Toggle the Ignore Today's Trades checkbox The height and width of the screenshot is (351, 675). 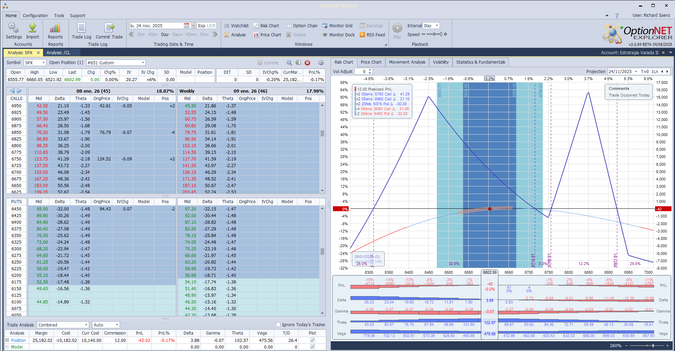(278, 325)
